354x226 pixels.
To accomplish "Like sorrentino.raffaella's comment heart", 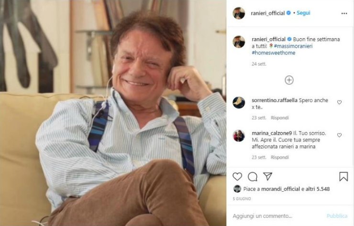I will (x=339, y=102).
